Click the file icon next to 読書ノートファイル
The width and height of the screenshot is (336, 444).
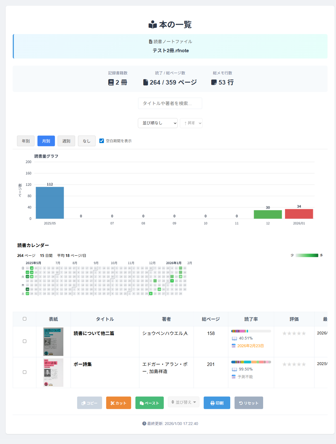point(151,42)
